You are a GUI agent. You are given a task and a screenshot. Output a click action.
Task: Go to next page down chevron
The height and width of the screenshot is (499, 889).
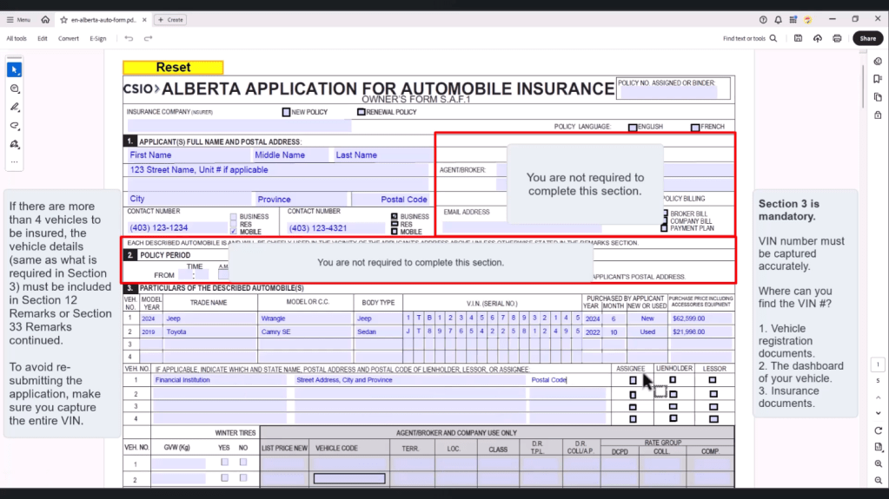click(878, 412)
